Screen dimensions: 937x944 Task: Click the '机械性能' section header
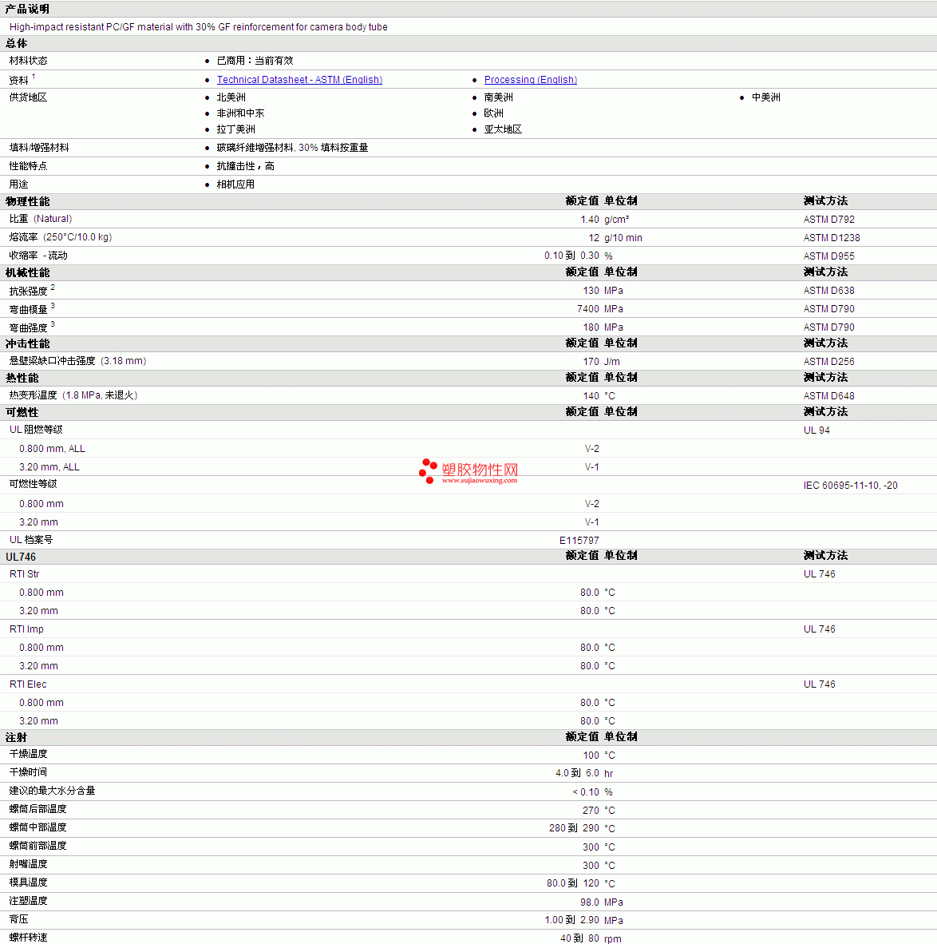[28, 272]
